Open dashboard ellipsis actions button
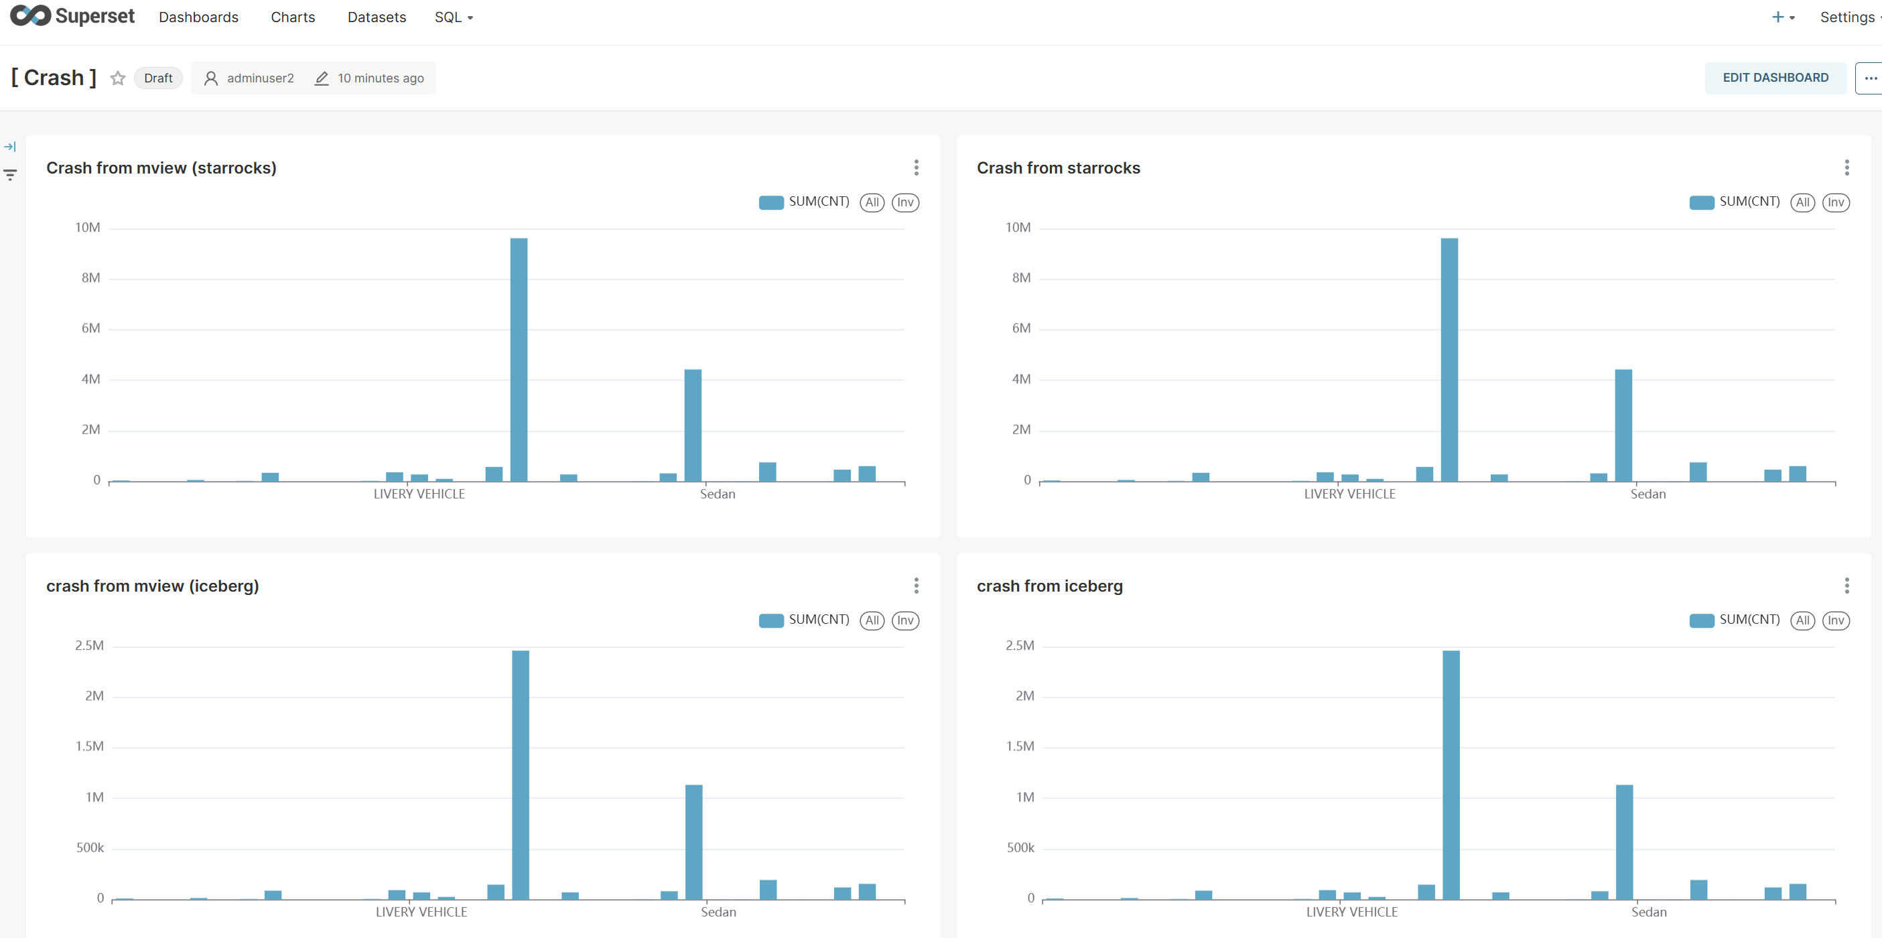 [1869, 78]
